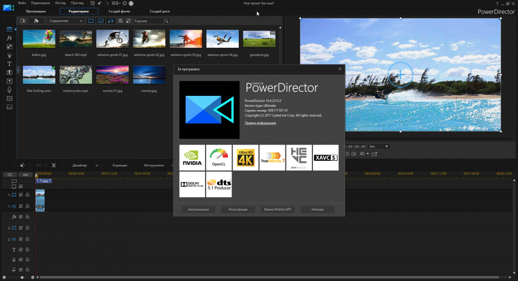Select the motorcycles.mpo thumbnail
Screen dimensions: 518x281
tap(76, 75)
